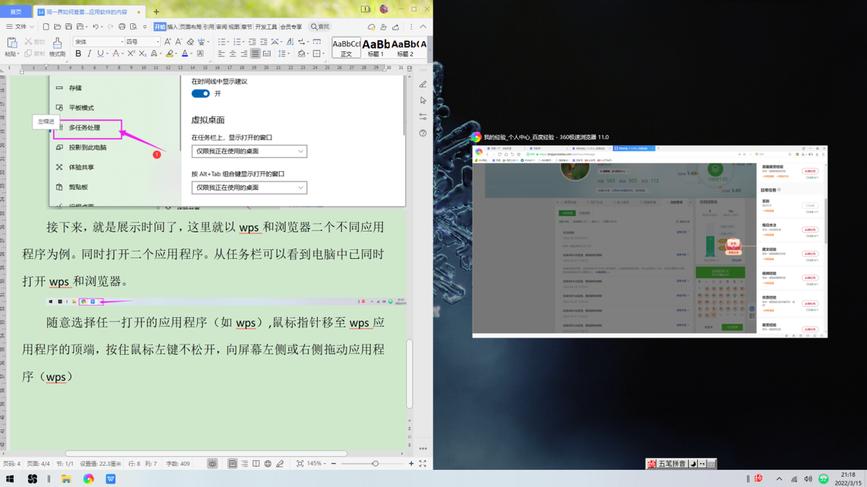Collapse the WPS ribbon with chevron
Viewport: 867px width, 487px height.
[423, 26]
